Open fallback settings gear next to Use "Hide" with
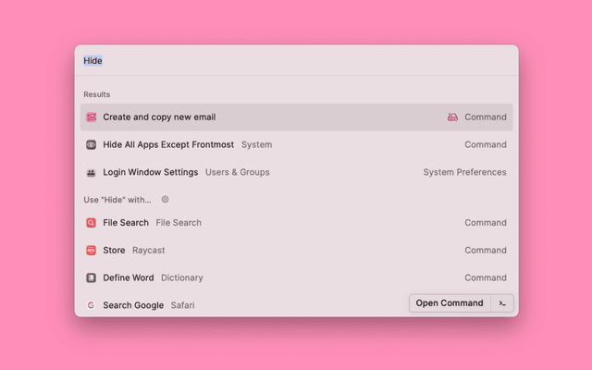 (x=166, y=199)
